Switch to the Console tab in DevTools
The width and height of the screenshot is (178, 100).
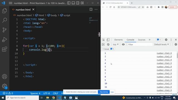click(130, 40)
